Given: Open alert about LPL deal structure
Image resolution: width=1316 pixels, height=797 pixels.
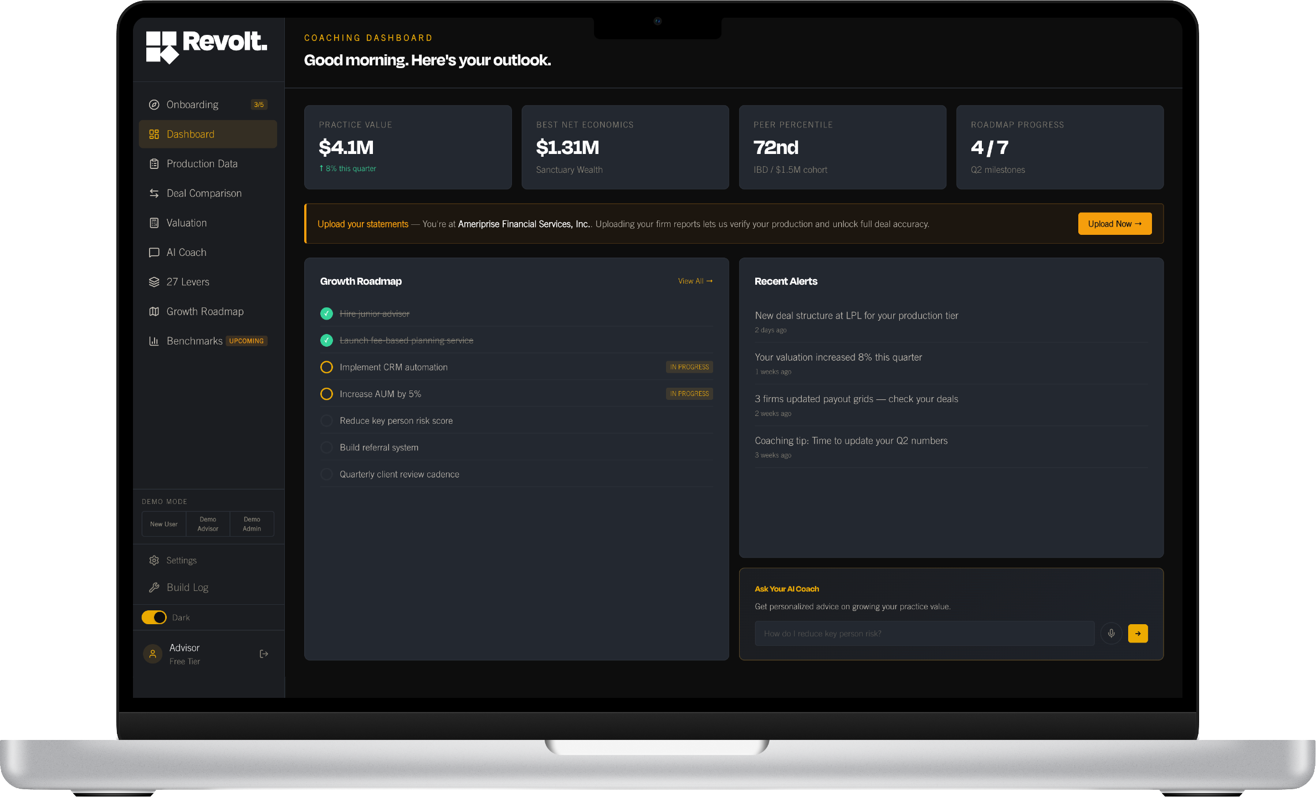Looking at the screenshot, I should pos(951,322).
